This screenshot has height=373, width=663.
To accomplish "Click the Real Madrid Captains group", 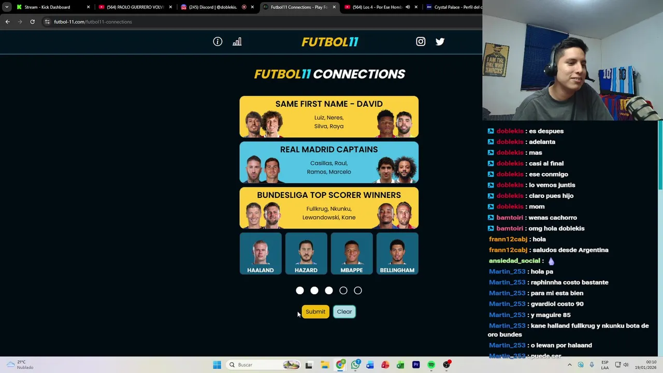I will (329, 162).
